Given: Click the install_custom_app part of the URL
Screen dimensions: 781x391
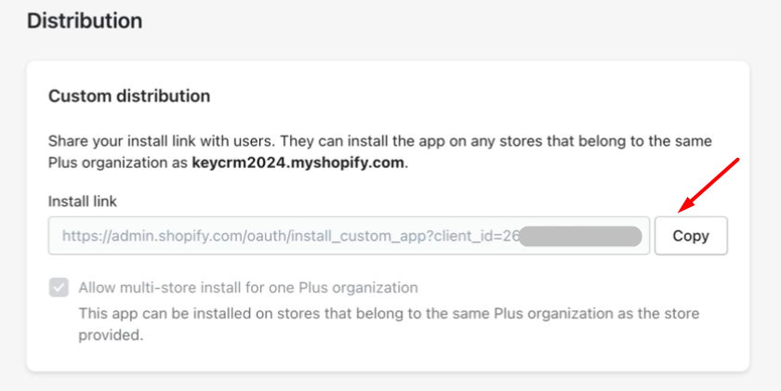Looking at the screenshot, I should [351, 236].
